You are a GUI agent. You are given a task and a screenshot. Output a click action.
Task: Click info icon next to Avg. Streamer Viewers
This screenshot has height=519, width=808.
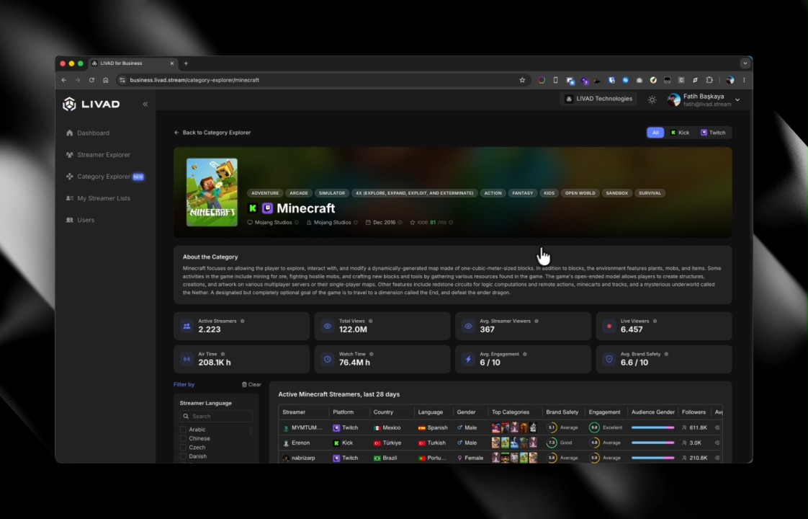pos(537,321)
